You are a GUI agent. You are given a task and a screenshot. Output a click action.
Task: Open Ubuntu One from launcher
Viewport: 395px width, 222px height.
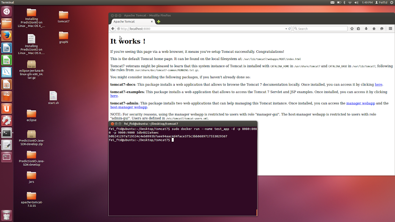(6, 109)
